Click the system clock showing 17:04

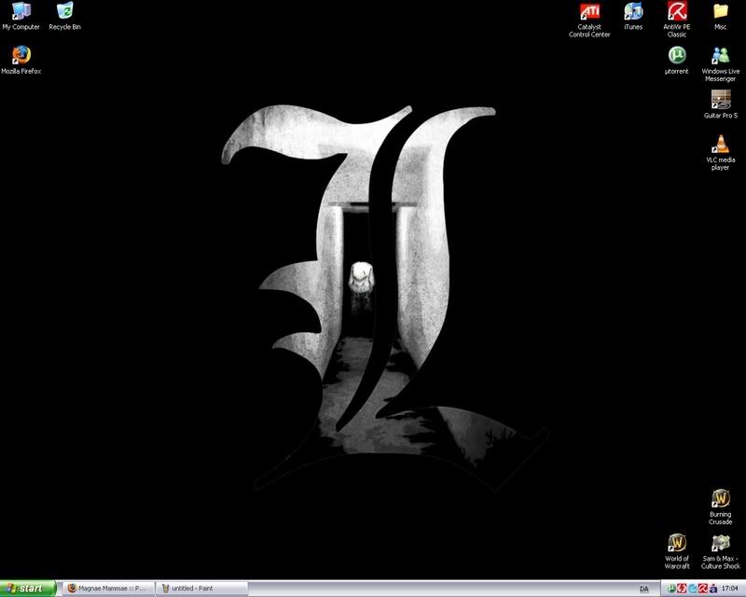point(730,589)
